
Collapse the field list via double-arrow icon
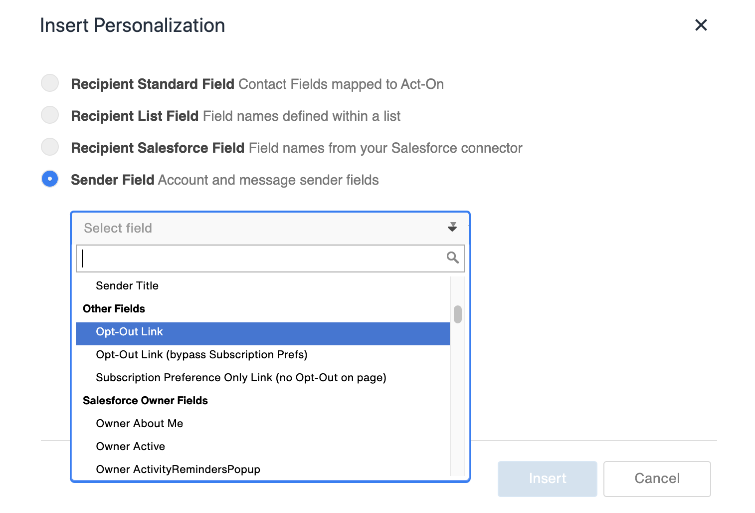click(451, 228)
